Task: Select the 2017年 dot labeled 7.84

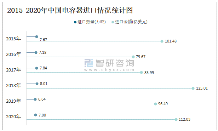Action: click(x=37, y=68)
